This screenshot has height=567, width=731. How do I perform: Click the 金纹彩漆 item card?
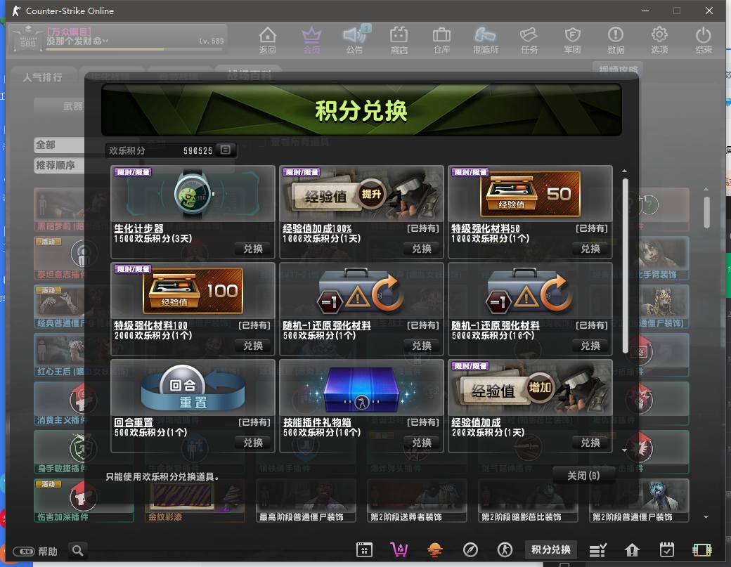(x=195, y=501)
